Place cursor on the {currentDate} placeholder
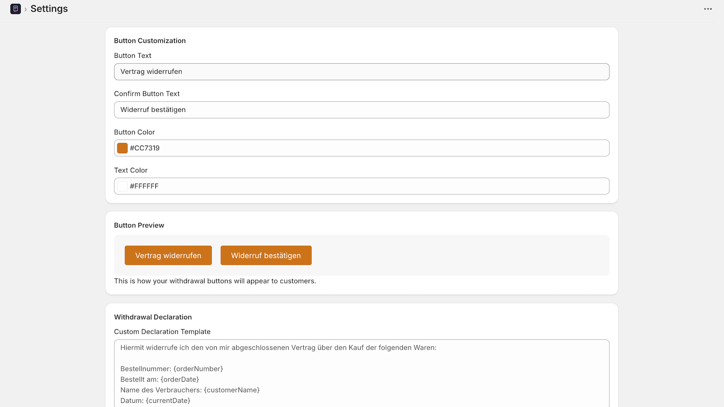The height and width of the screenshot is (407, 724). (x=169, y=401)
